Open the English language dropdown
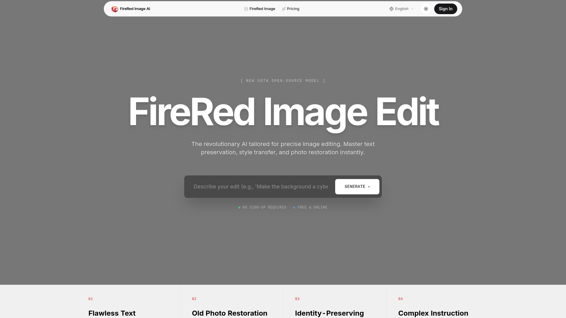 401,9
